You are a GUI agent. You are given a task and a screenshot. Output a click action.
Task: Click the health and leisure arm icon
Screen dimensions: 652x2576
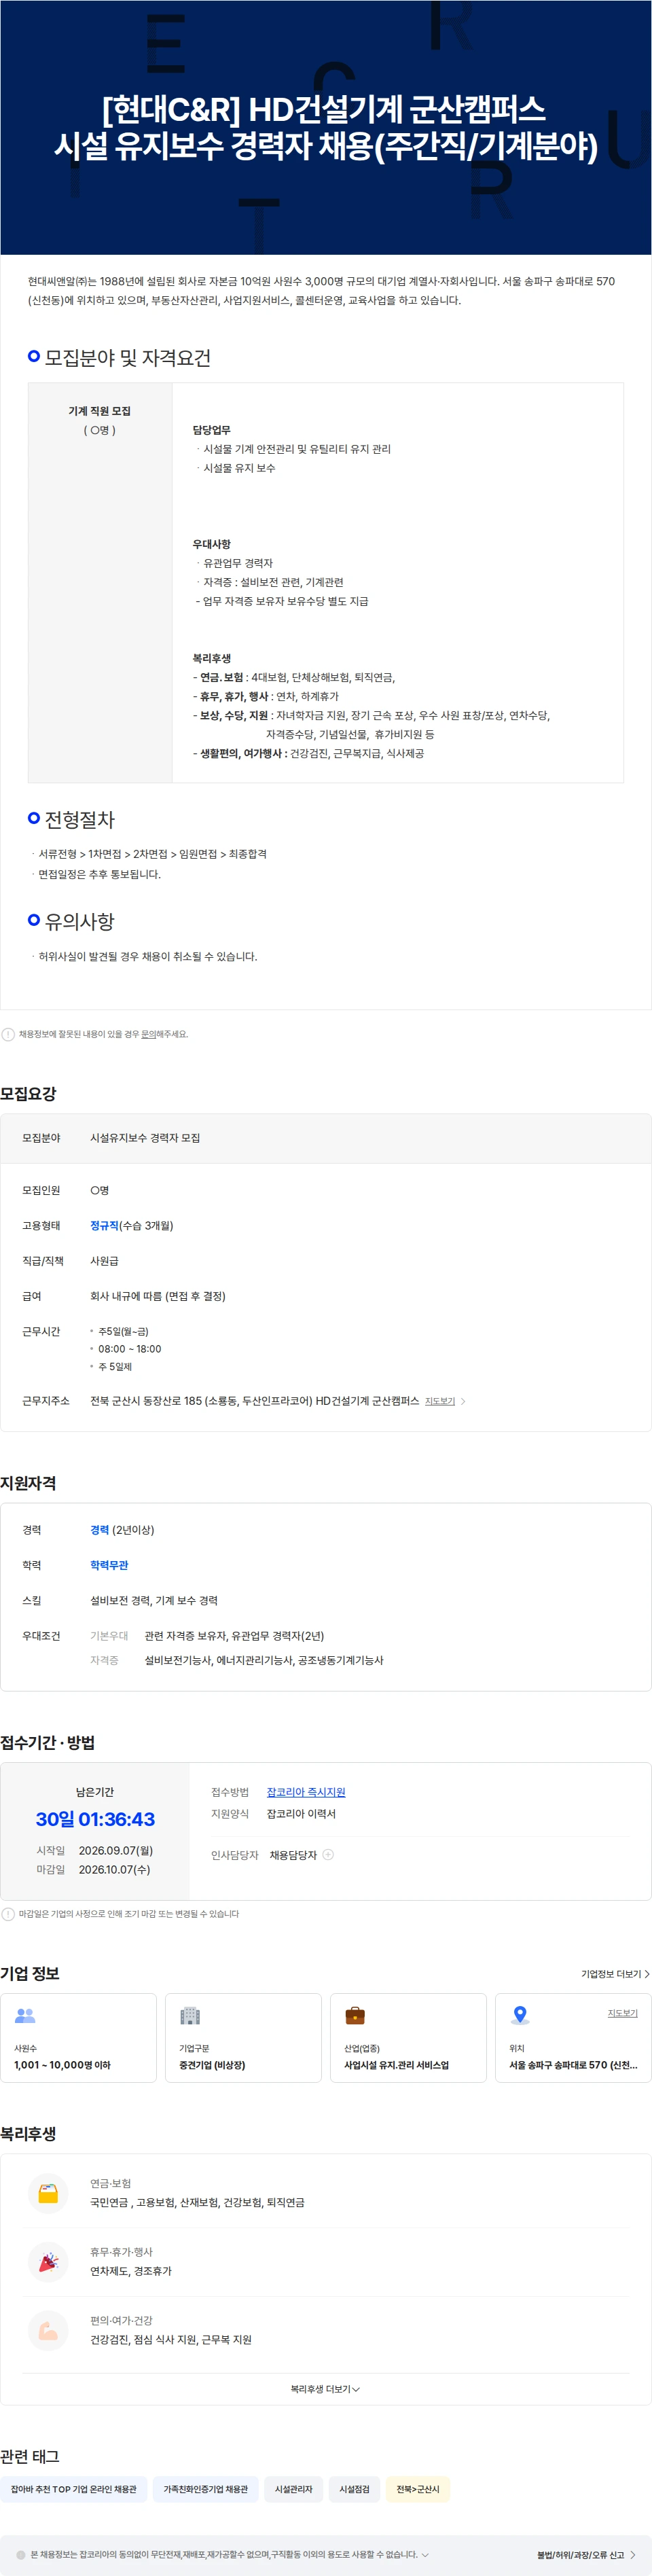48,2330
